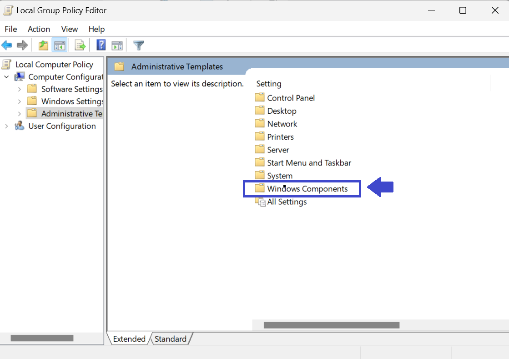Select the Network text entry
The image size is (509, 359).
282,124
